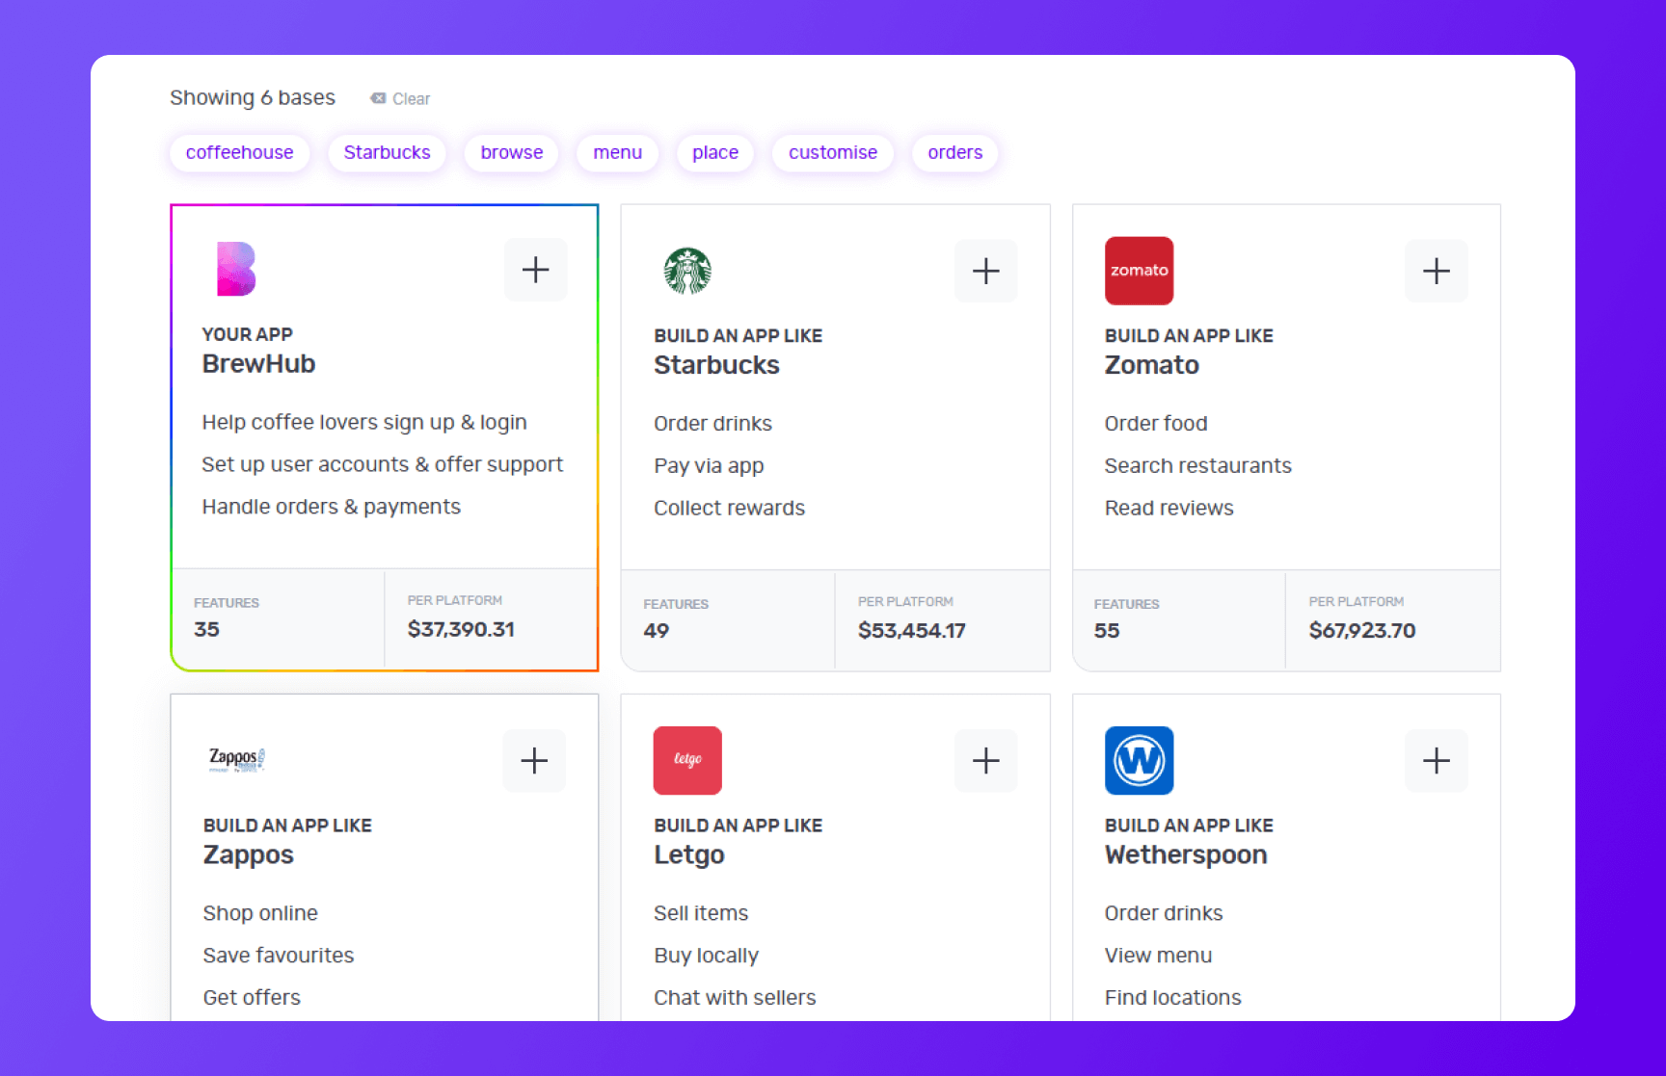The width and height of the screenshot is (1666, 1076).
Task: Add the BrewHub card with plus icon
Action: tap(535, 270)
